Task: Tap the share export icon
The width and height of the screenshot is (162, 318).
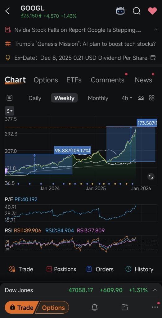Action: [x=124, y=307]
